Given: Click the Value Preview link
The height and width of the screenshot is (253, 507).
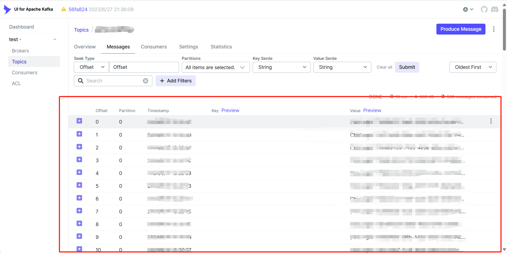Looking at the screenshot, I should (372, 110).
